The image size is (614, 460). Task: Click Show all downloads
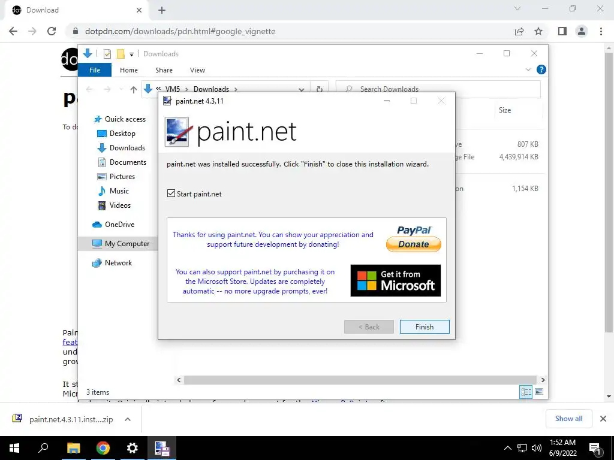[568, 419]
